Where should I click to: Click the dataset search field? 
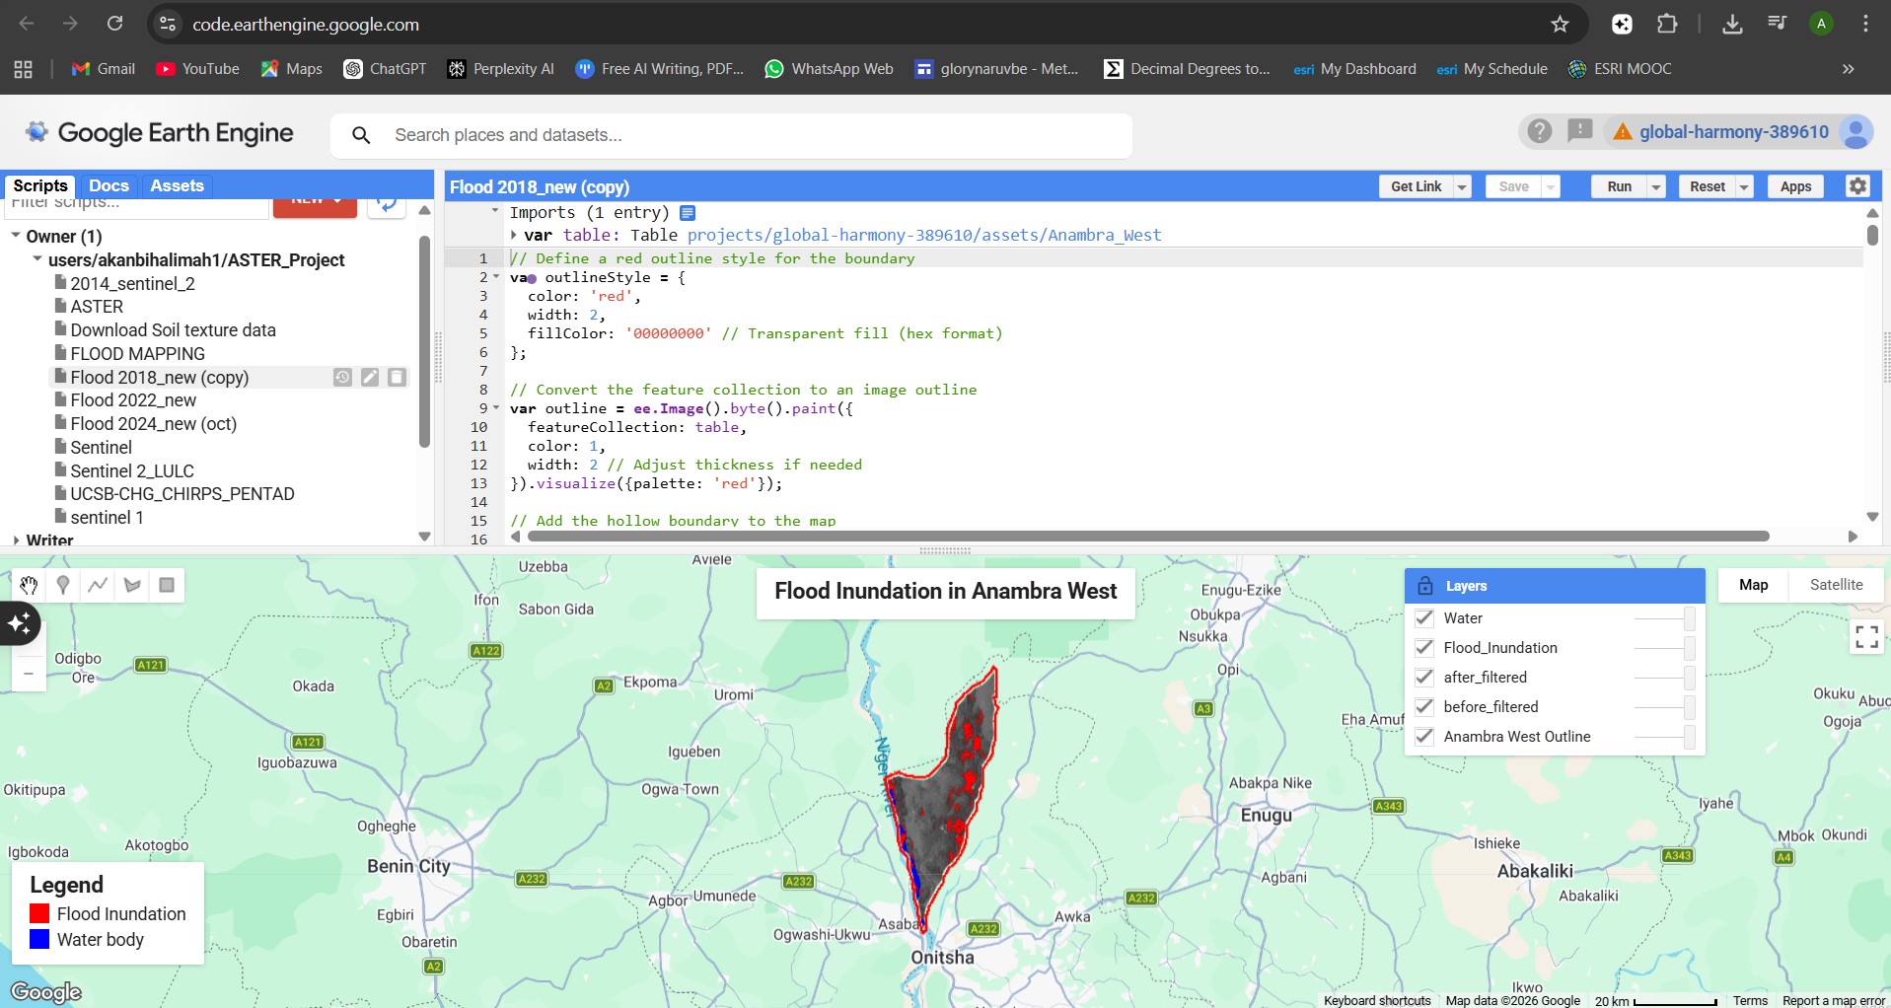730,135
